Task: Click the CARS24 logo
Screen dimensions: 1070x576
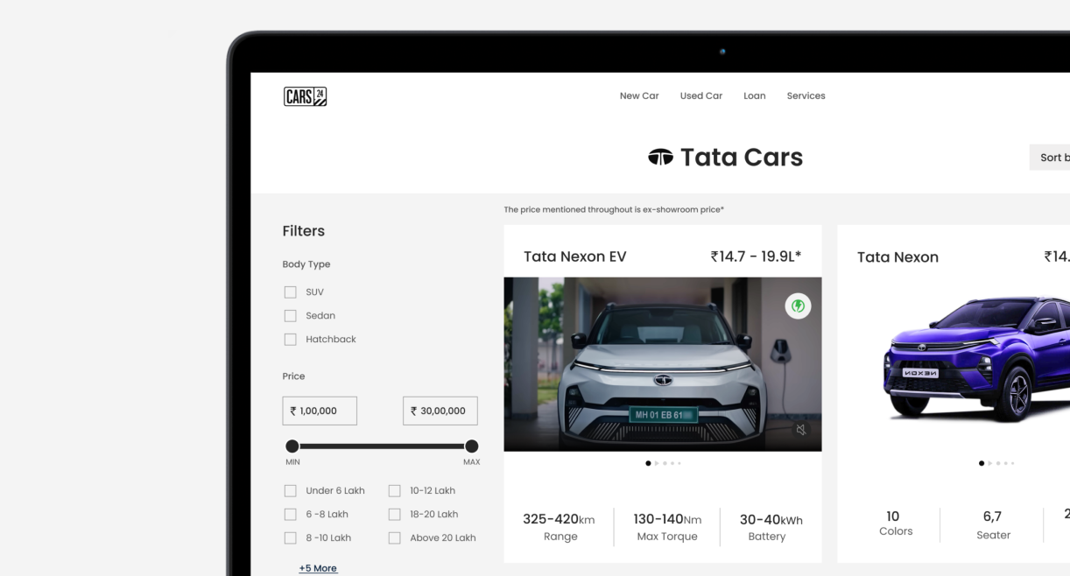Action: [x=305, y=96]
